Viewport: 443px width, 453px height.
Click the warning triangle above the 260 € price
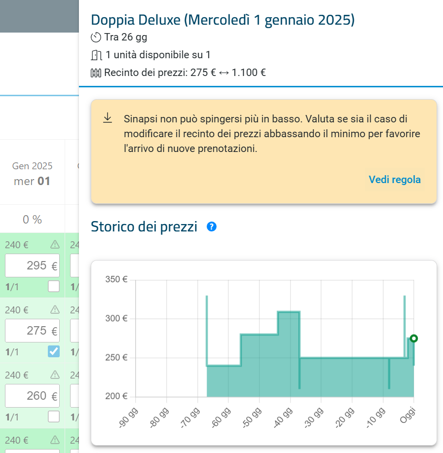[x=55, y=375]
